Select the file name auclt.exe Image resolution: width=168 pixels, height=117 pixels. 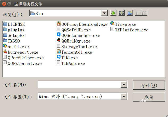[18, 47]
